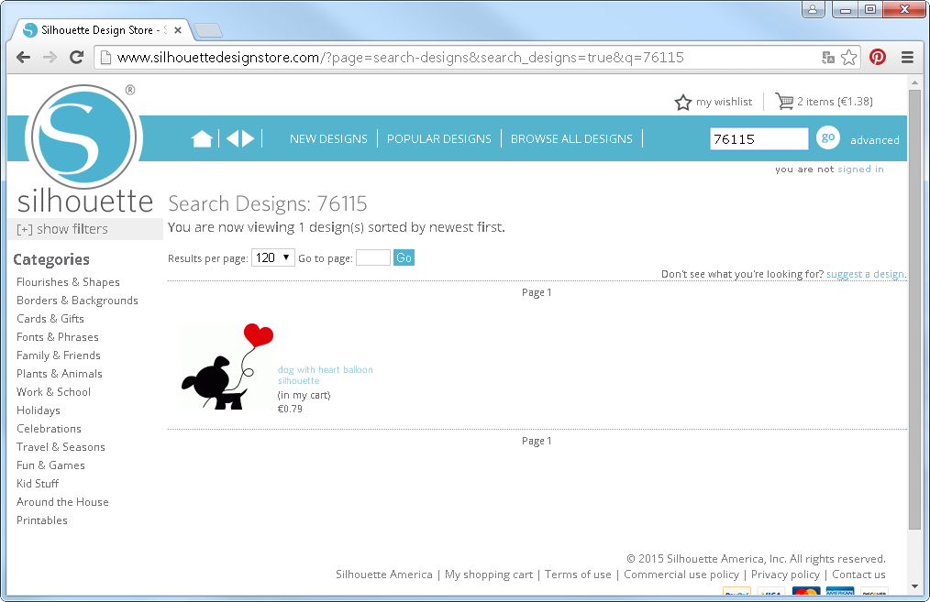Open the New Designs menu item
The width and height of the screenshot is (930, 602).
click(x=328, y=139)
